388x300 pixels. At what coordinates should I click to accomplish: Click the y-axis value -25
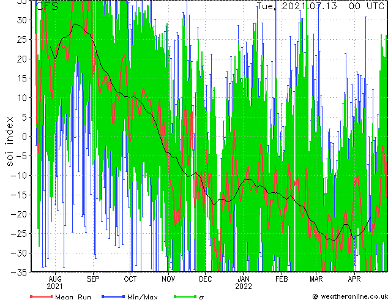[20, 234]
